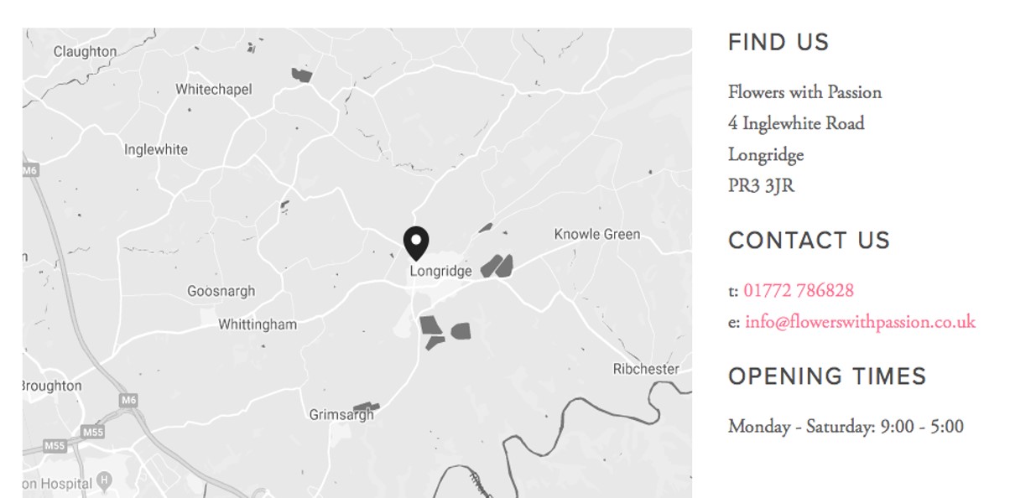The image size is (1010, 498).
Task: Select the Longridge town label on map
Action: 440,272
